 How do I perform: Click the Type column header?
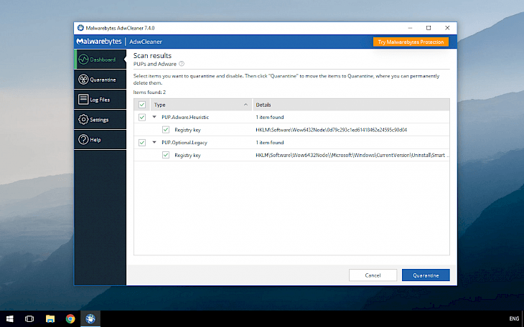pyautogui.click(x=202, y=105)
